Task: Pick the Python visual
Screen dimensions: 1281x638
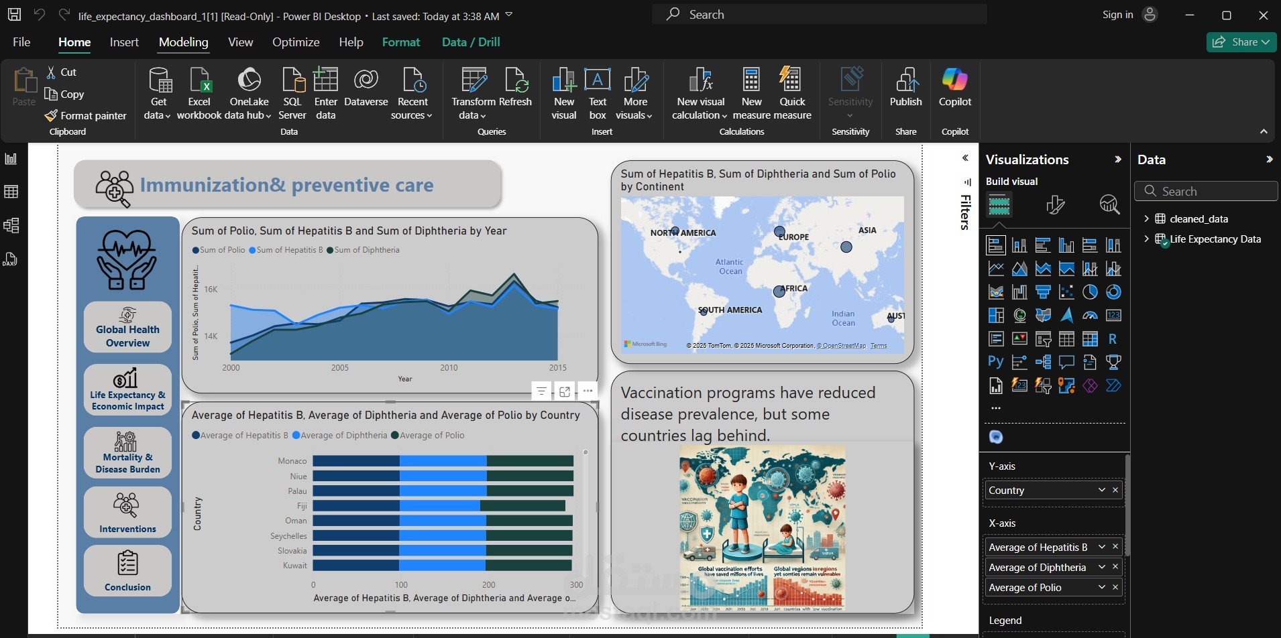Action: (996, 363)
